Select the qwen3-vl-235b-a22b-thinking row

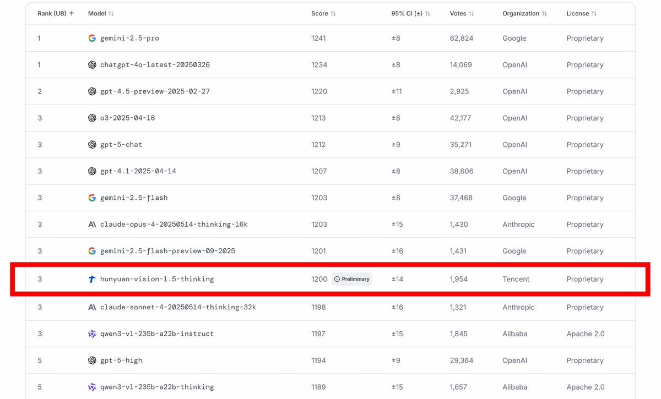330,387
